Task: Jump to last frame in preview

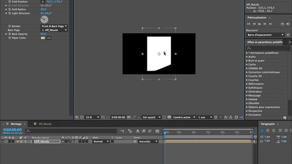Action: coord(271,24)
